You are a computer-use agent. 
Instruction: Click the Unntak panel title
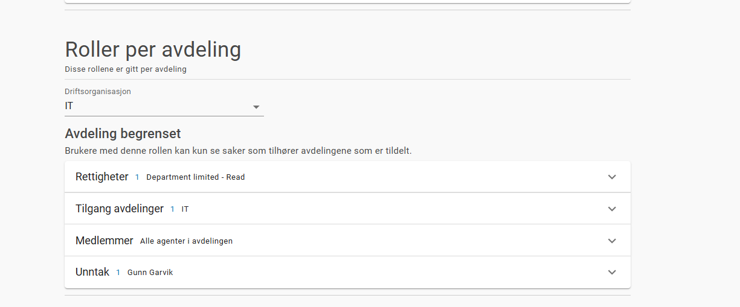click(x=92, y=272)
